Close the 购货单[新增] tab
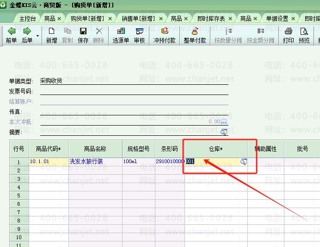 (110, 19)
